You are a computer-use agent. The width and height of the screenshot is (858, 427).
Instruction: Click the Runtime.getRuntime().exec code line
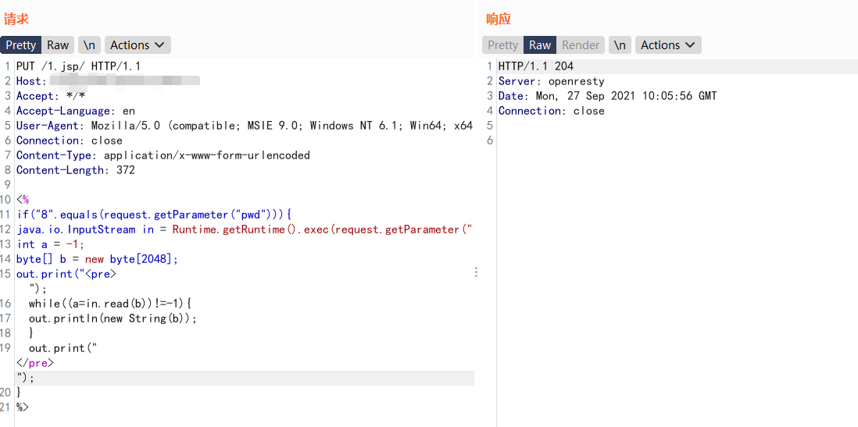click(x=245, y=229)
